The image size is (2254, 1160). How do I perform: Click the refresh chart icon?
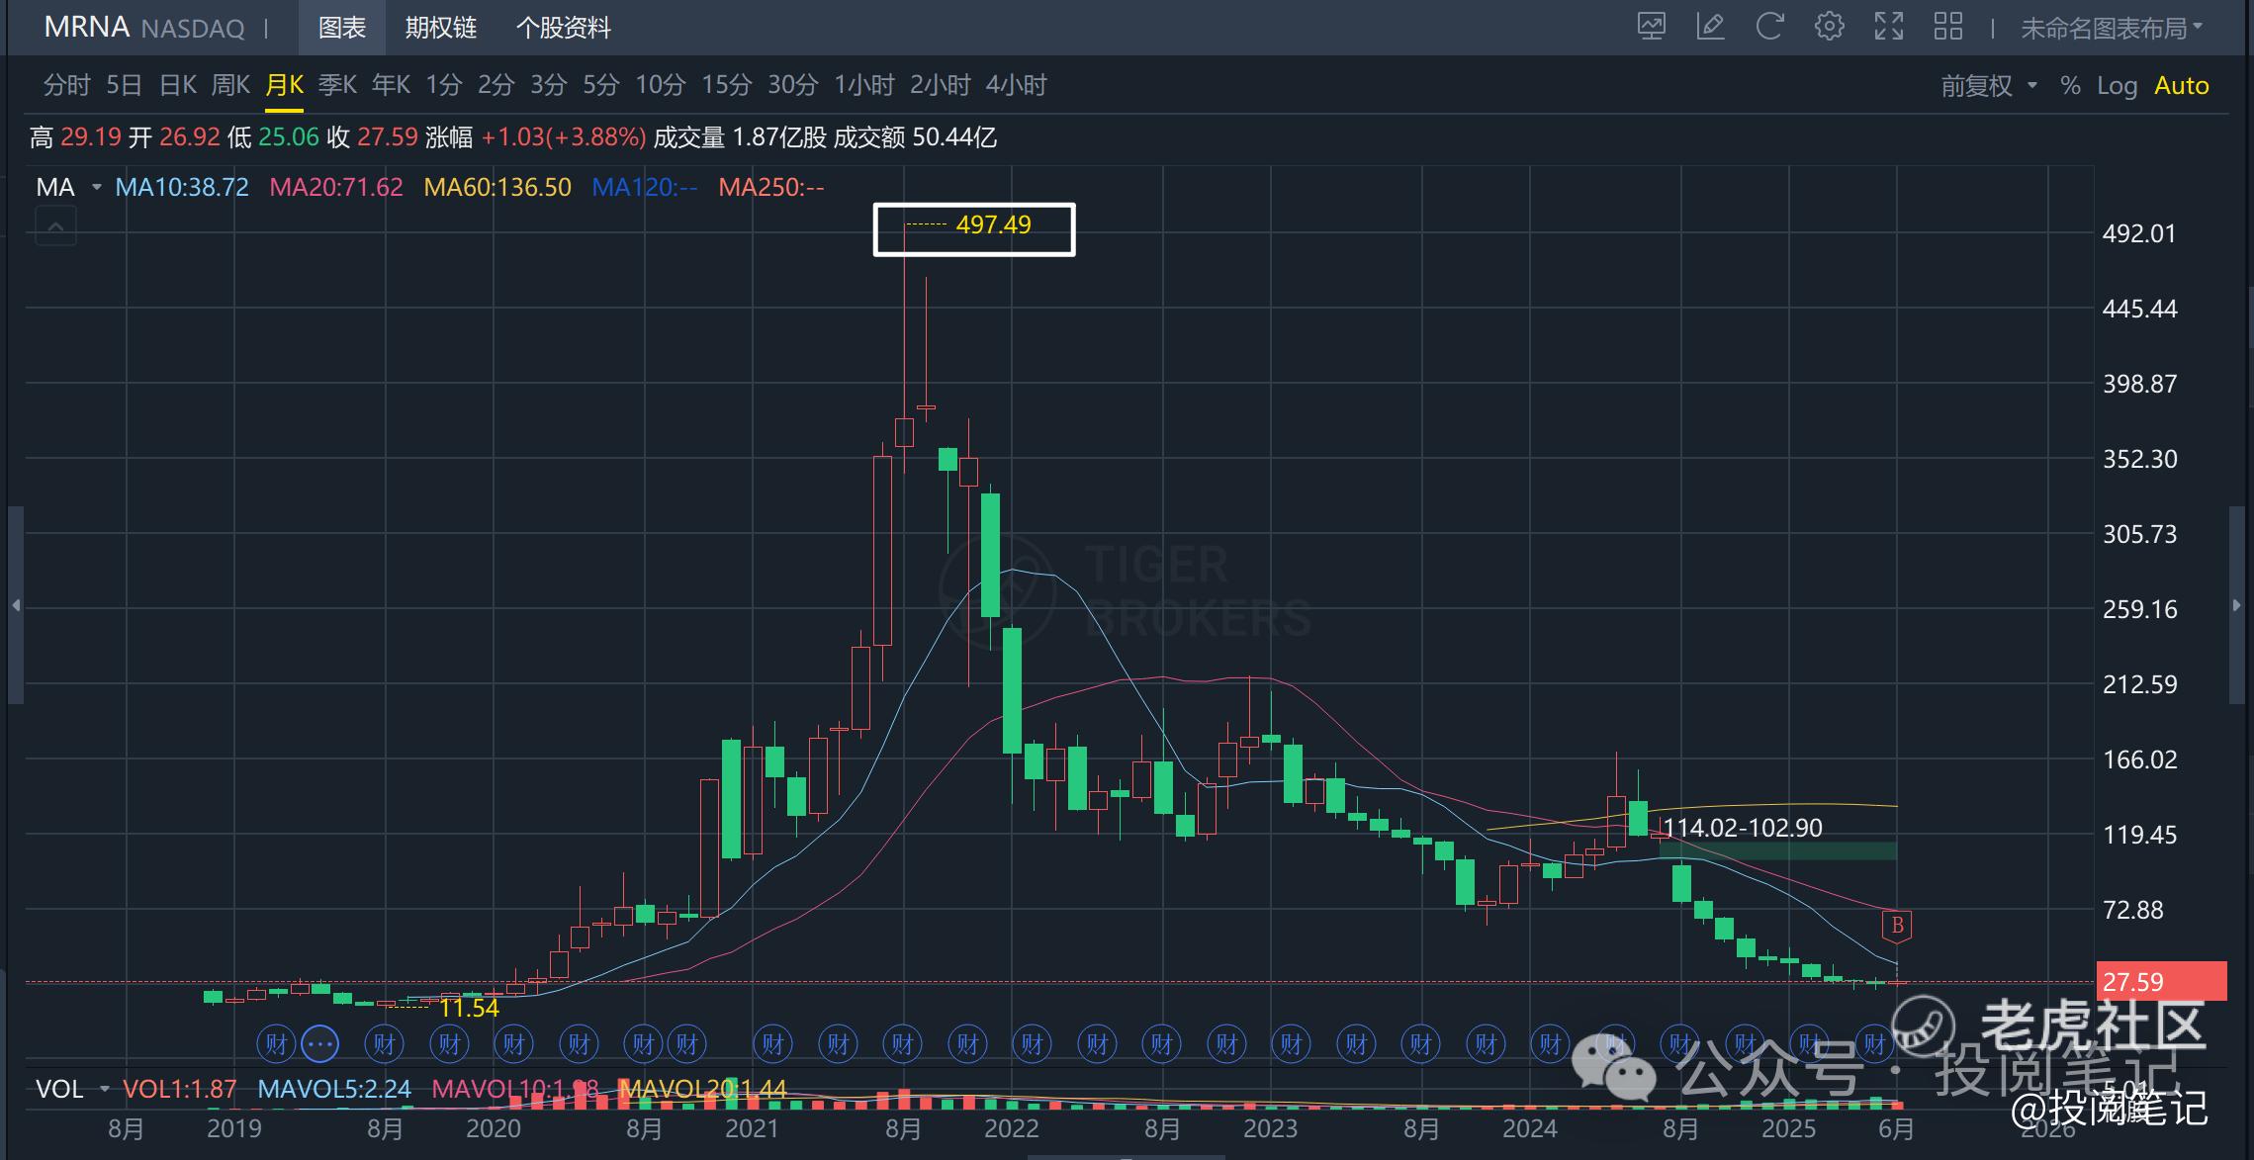point(1769,27)
